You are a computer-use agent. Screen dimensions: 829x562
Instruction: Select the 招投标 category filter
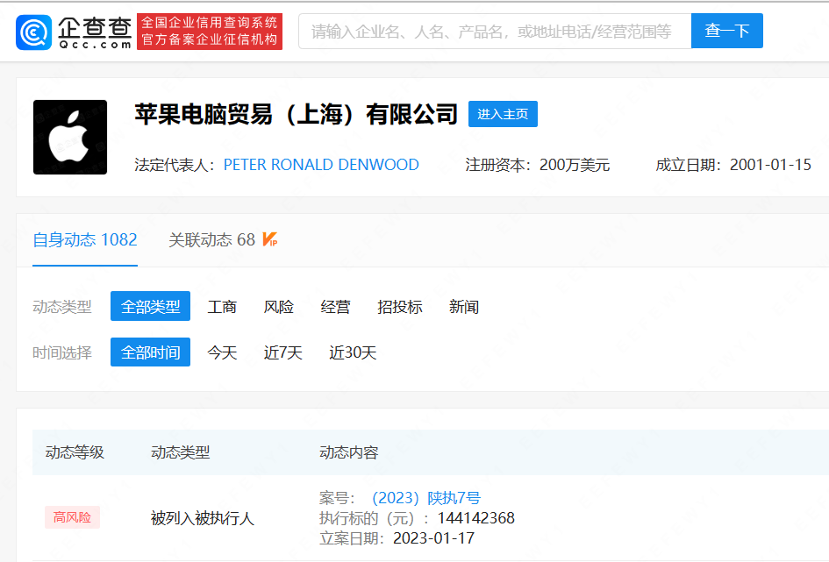click(x=399, y=306)
